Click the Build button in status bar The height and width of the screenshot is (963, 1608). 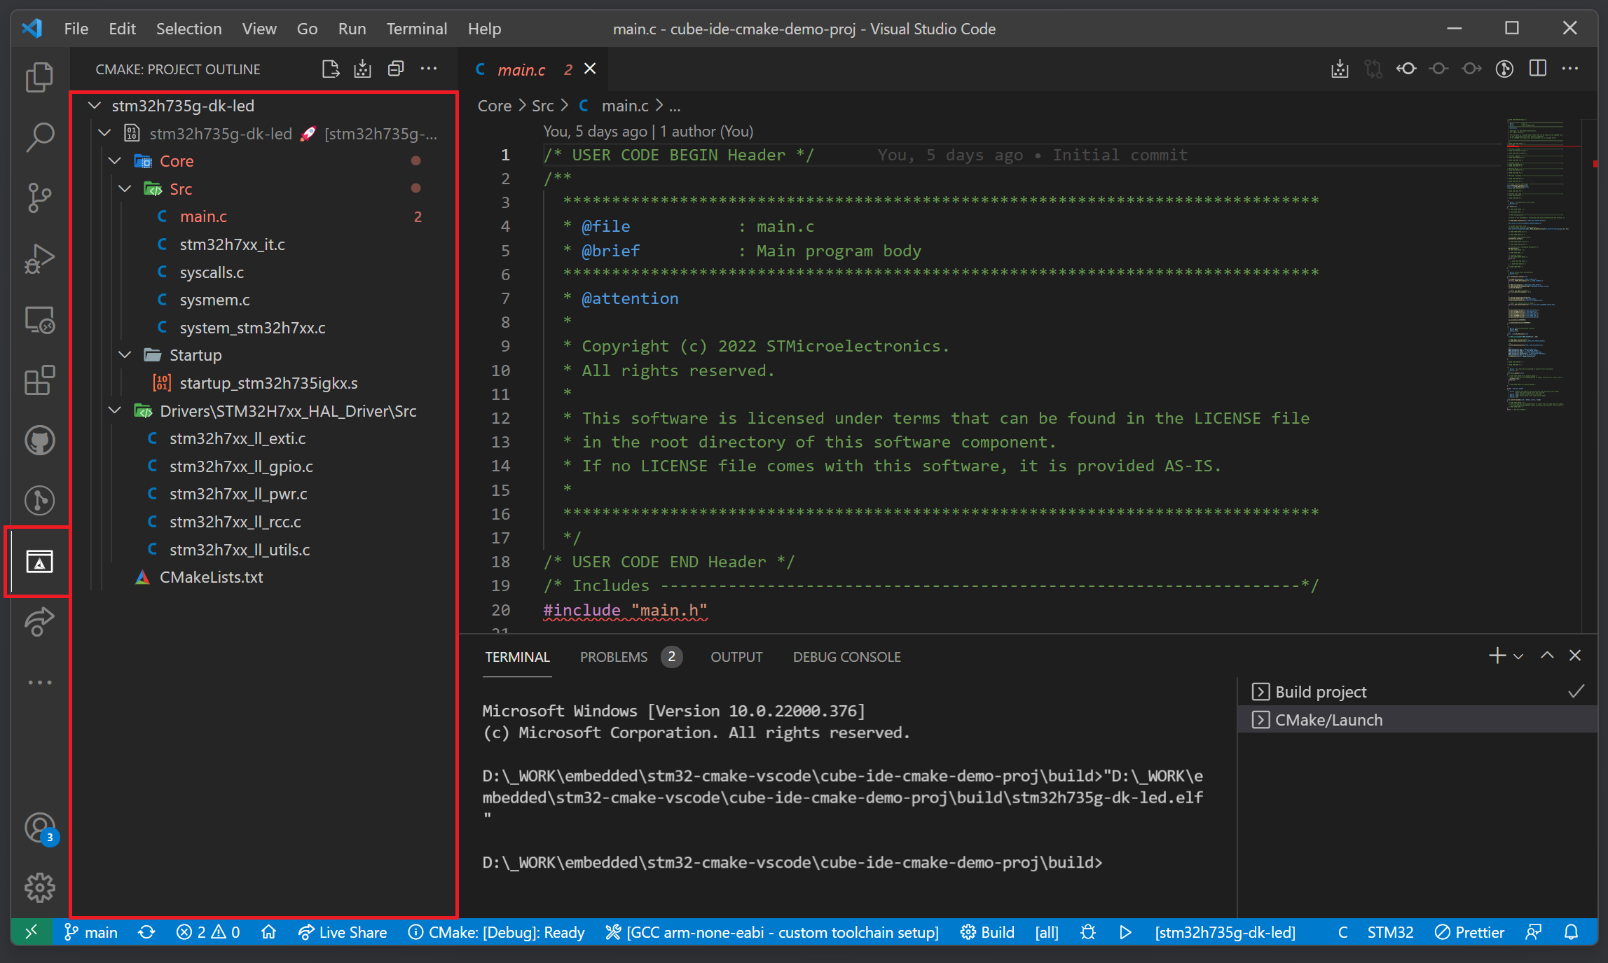pos(988,932)
